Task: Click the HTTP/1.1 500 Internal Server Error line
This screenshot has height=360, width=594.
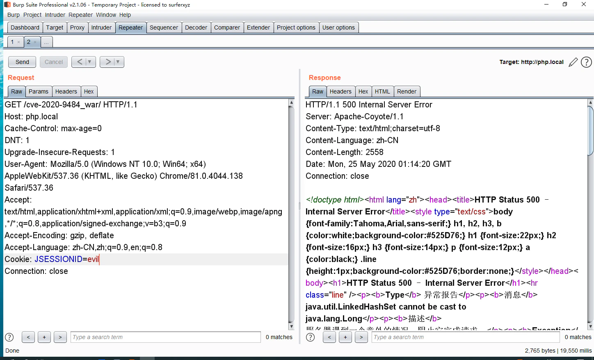Action: [369, 105]
